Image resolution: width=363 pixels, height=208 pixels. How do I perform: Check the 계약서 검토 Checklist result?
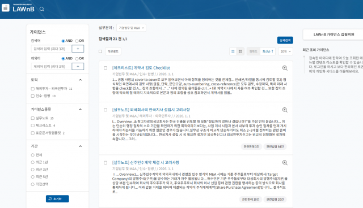point(105,68)
